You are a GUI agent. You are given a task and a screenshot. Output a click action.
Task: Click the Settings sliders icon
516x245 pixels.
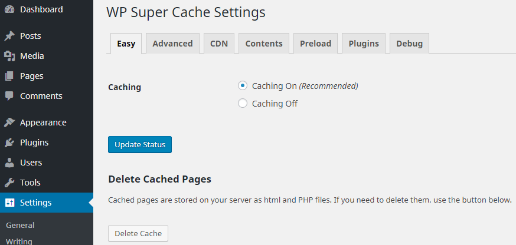coord(9,203)
